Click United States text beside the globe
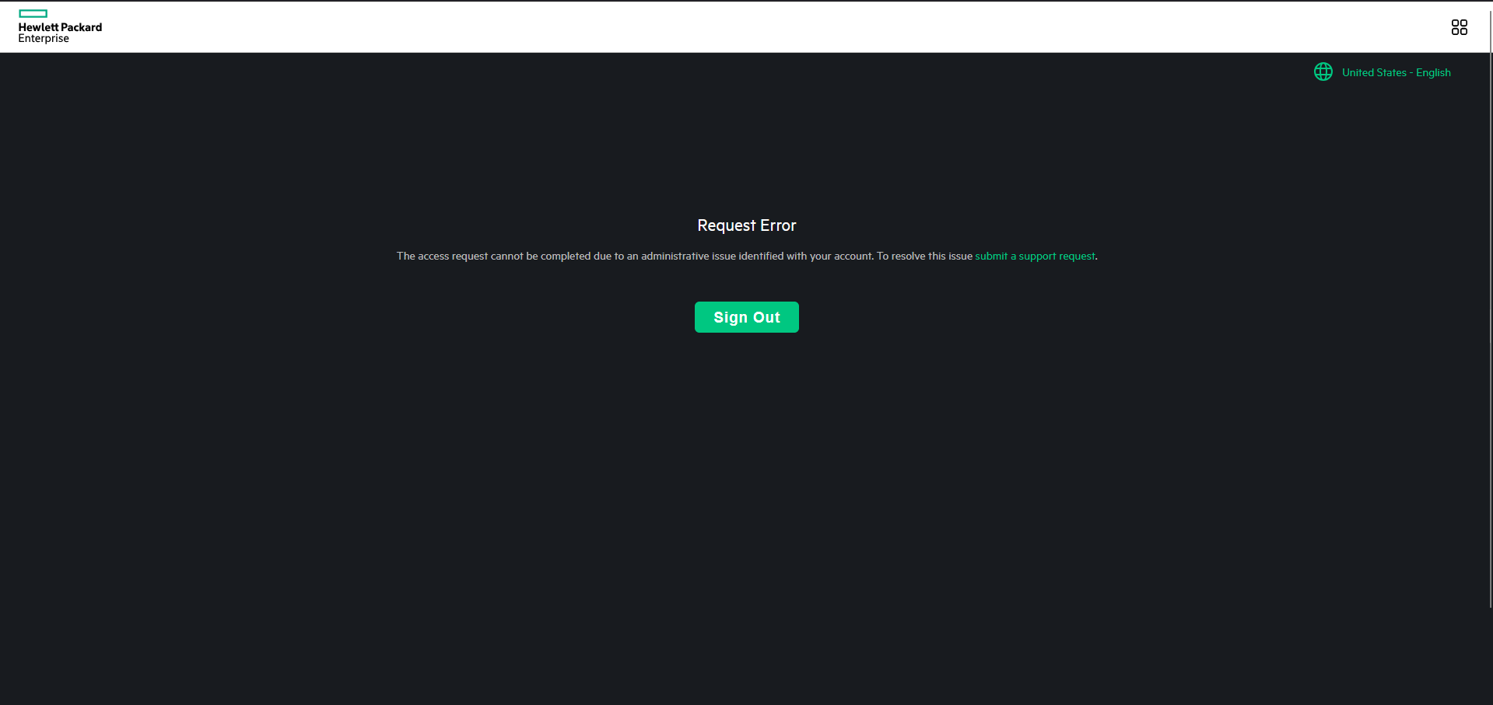This screenshot has height=705, width=1493. click(1374, 72)
